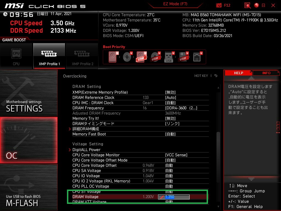Select the USB hard disk boot icon
Image resolution: width=281 pixels, height=211 pixels.
pos(141,57)
